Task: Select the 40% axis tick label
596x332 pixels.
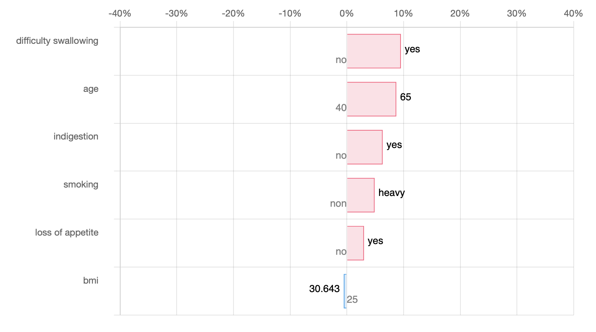Action: click(x=573, y=13)
